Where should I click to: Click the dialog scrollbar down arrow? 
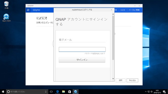pyautogui.click(x=113, y=79)
